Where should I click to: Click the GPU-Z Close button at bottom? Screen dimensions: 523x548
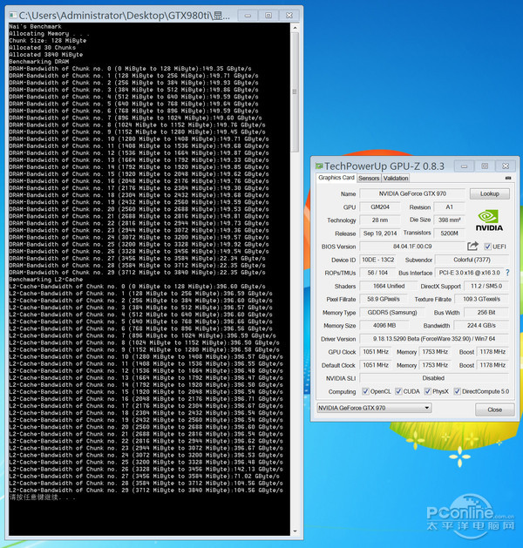tap(495, 409)
